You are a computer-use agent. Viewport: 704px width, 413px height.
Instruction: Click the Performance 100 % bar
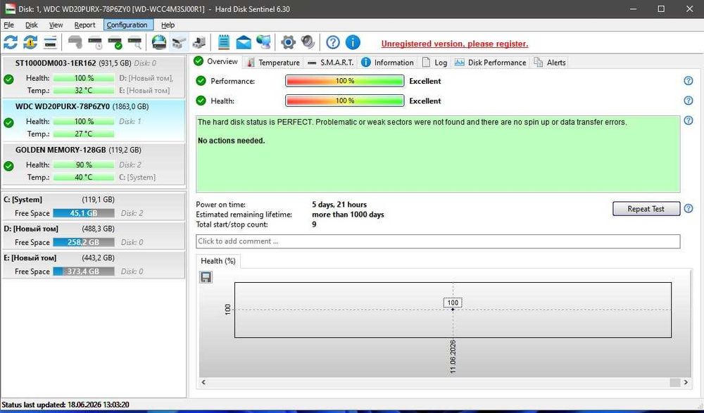(x=344, y=81)
